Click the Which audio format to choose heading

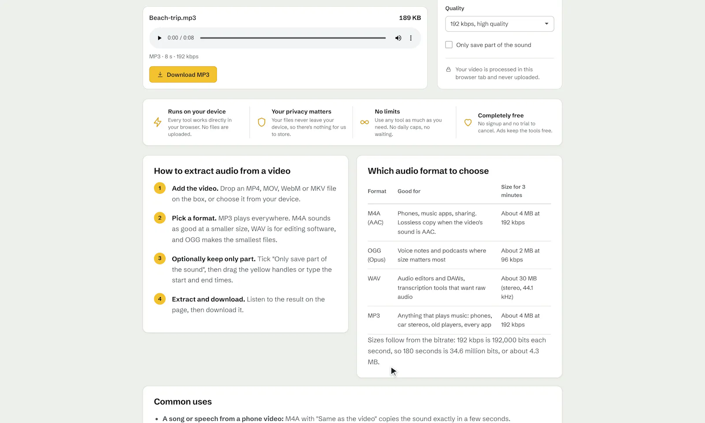click(x=428, y=171)
